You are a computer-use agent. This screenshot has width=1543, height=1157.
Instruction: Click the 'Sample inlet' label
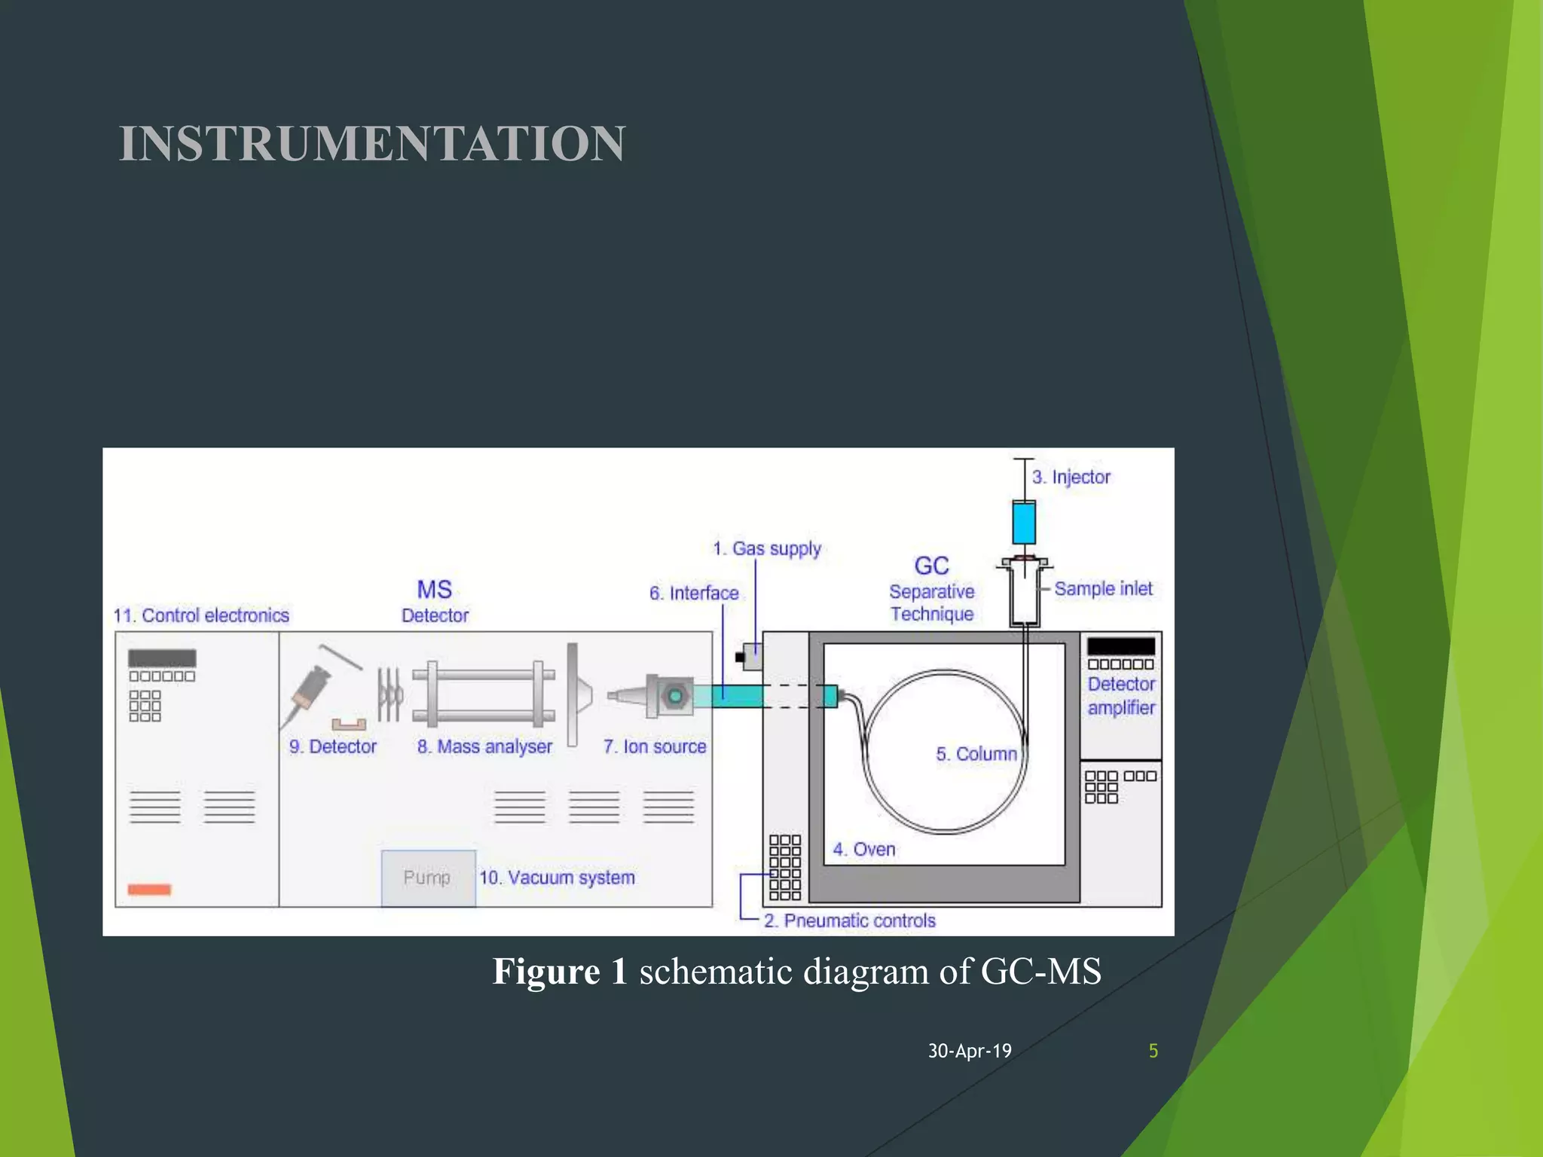[x=1103, y=588]
